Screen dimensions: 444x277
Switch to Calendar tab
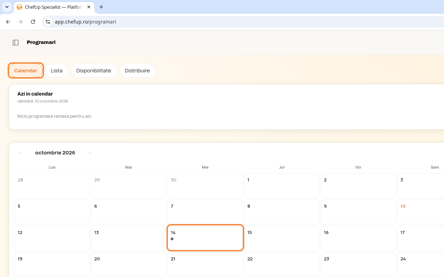[x=26, y=71]
